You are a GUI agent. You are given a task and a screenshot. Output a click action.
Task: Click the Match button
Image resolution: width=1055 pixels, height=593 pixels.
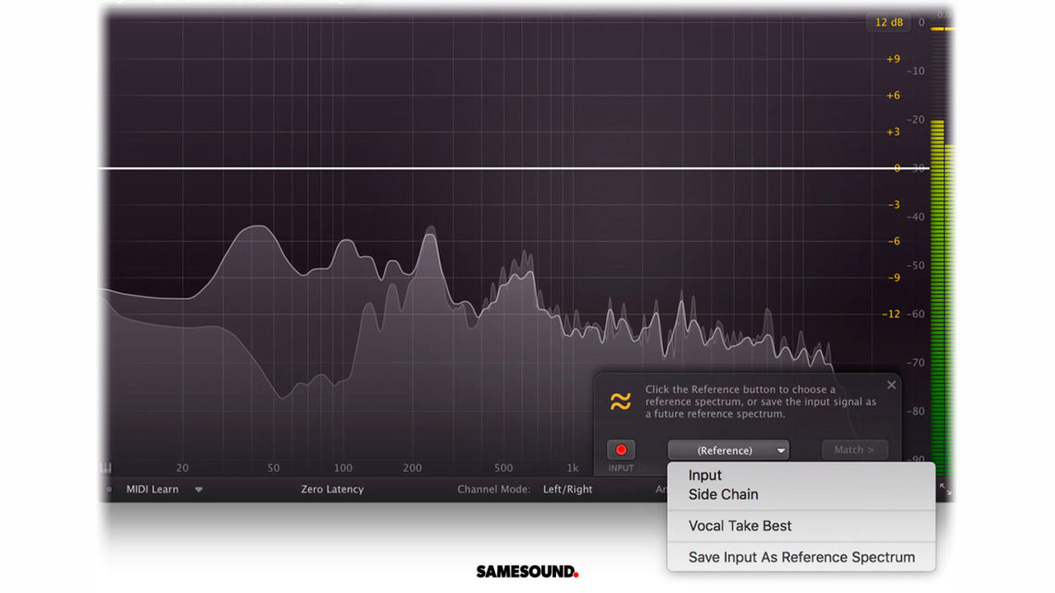(853, 450)
